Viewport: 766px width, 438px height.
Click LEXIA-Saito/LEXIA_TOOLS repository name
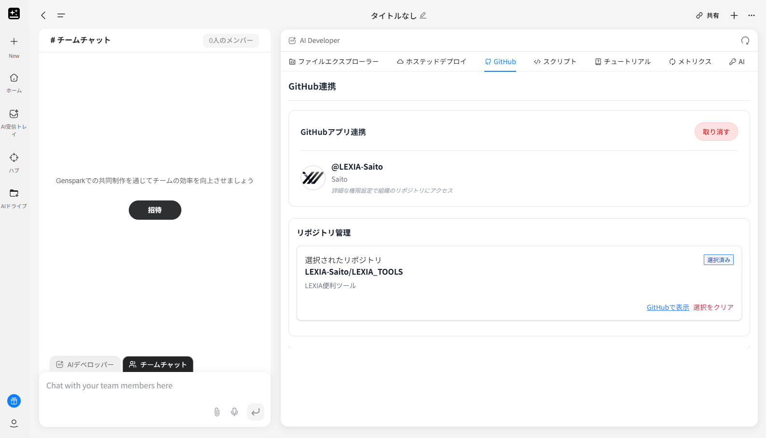click(x=354, y=272)
